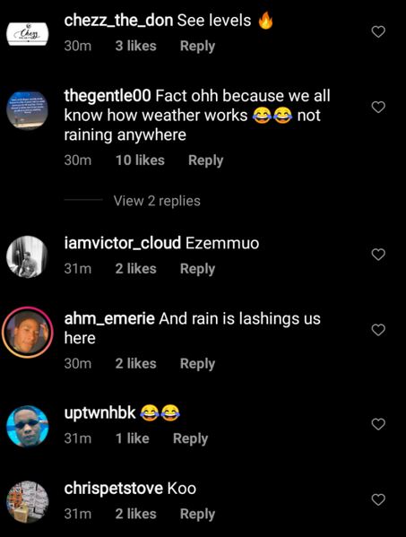Reply to iamvictor_cloud's comment

197,269
